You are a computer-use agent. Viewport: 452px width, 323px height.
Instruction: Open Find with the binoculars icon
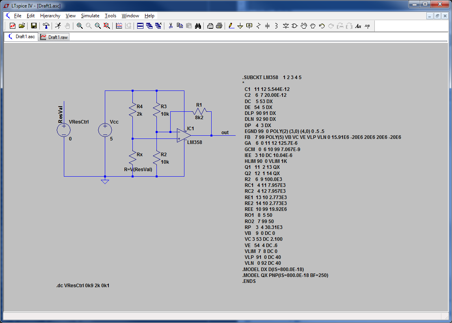click(198, 26)
